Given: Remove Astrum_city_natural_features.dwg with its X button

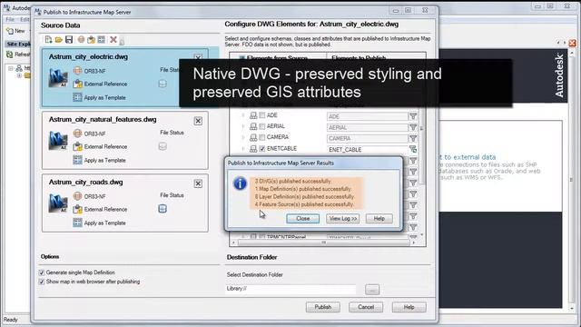Looking at the screenshot, I should (x=198, y=121).
